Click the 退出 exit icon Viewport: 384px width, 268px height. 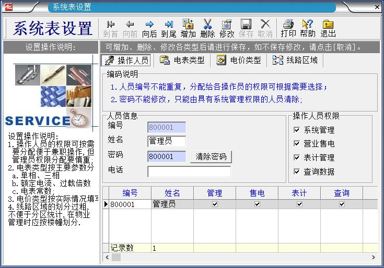(x=328, y=28)
